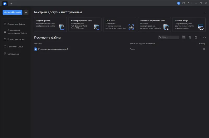Open the user account avatar

point(179,3)
